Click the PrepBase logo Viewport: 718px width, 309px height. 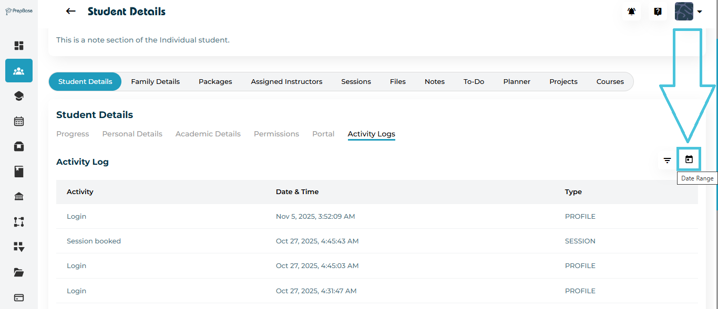(19, 11)
